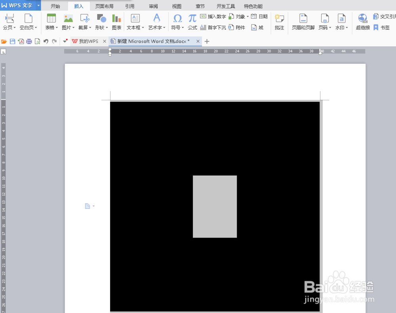Click the 表格 table icon
Image resolution: width=396 pixels, height=313 pixels.
[x=51, y=19]
